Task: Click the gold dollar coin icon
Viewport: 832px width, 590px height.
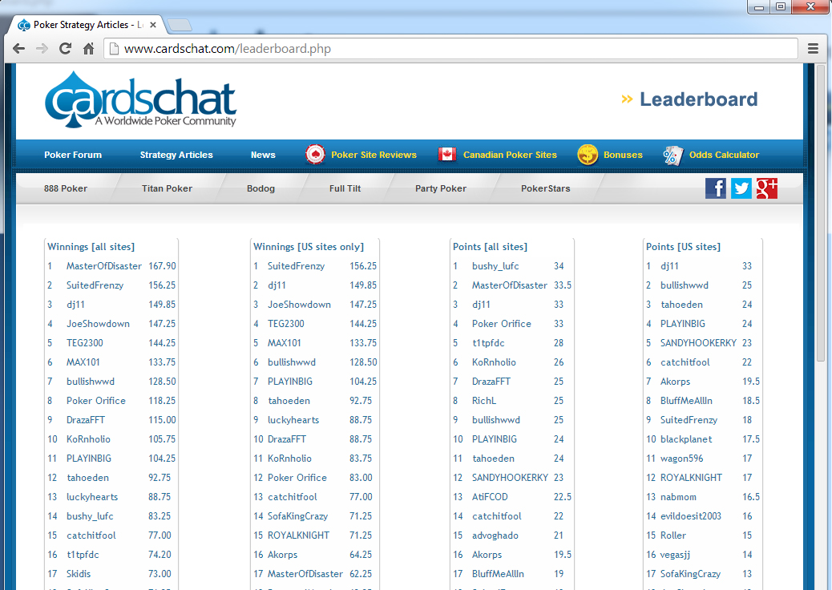Action: tap(588, 155)
